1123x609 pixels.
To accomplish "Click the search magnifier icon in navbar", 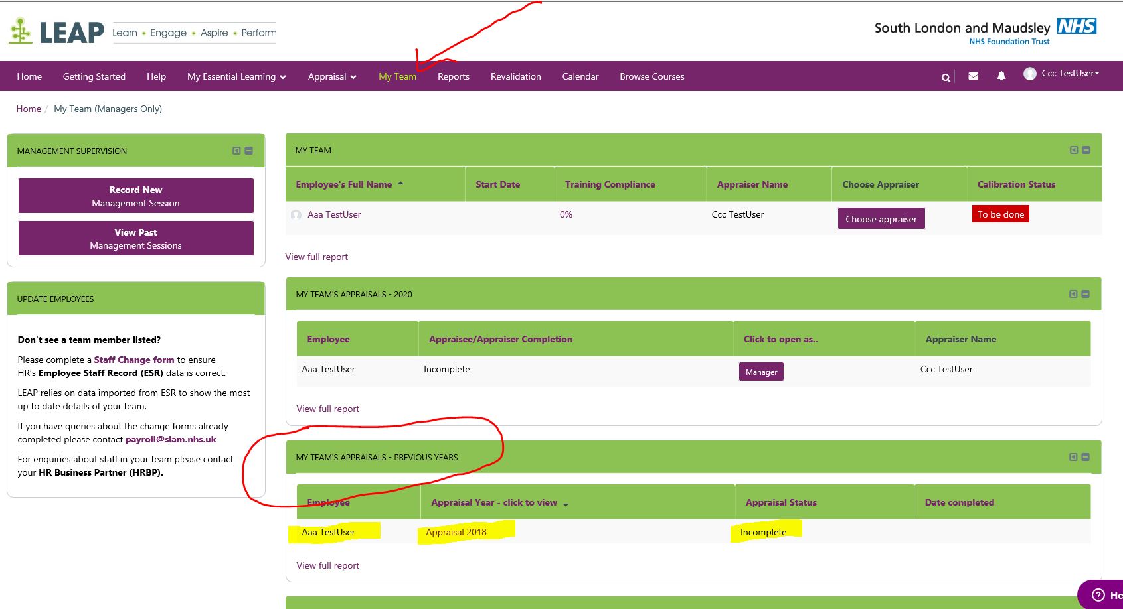I will [946, 78].
